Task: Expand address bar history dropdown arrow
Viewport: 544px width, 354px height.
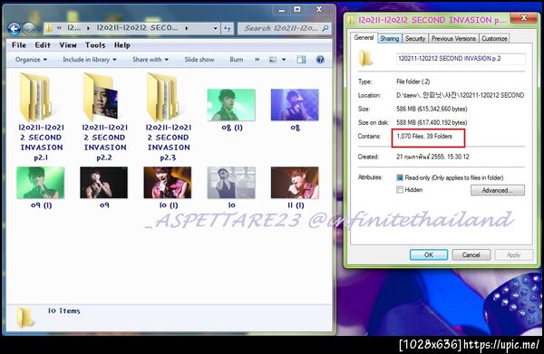Action: coord(216,28)
